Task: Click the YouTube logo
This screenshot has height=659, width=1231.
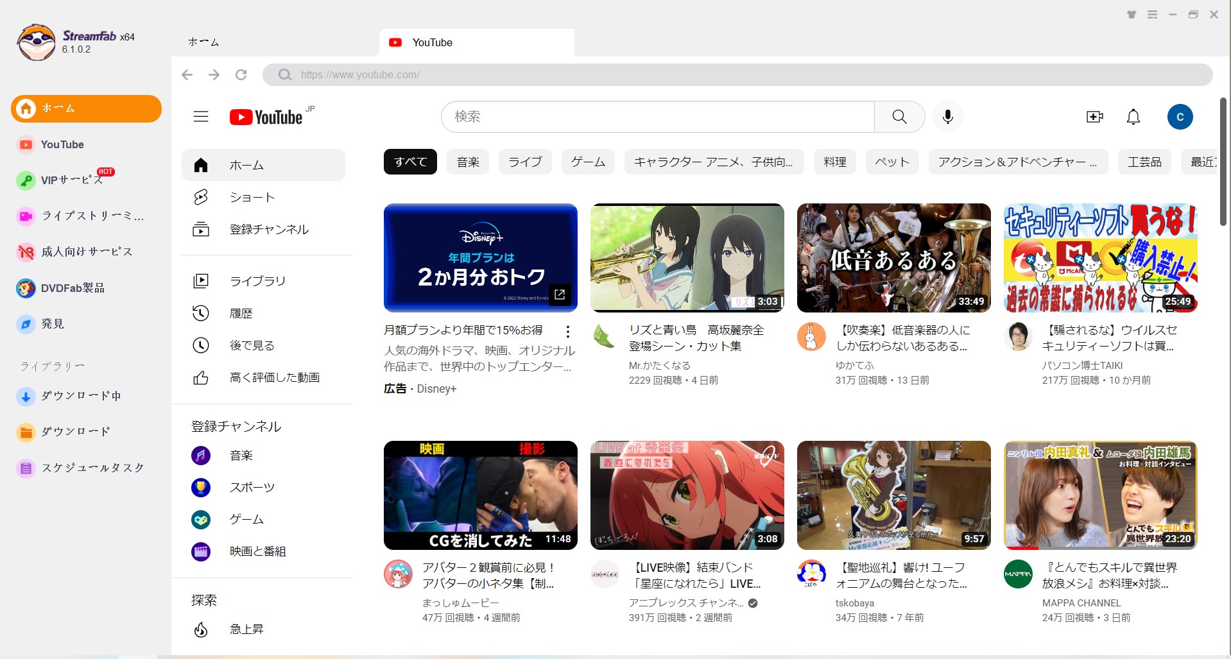Action: pyautogui.click(x=266, y=117)
